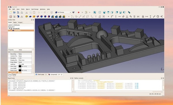Set right view with cube icon

[x=112, y=12]
